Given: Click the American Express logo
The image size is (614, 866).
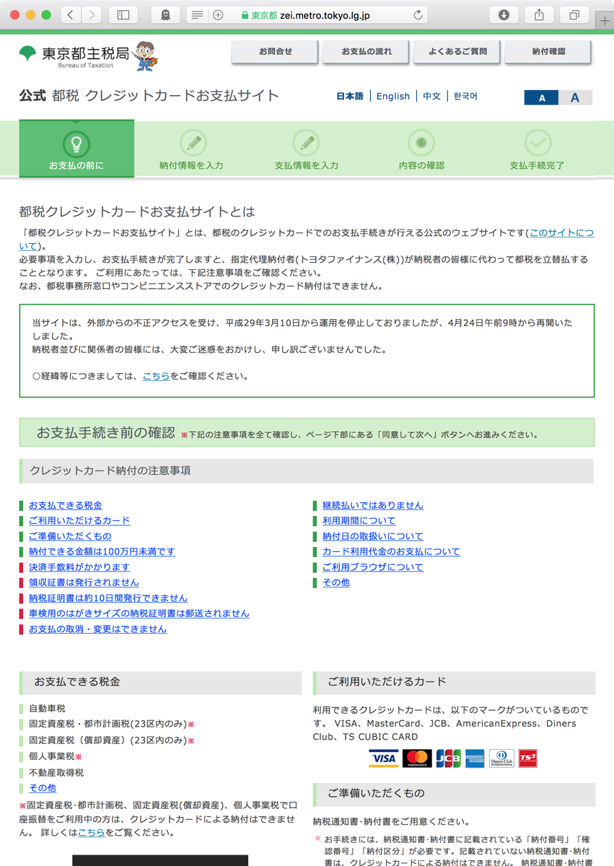Looking at the screenshot, I should (x=475, y=758).
